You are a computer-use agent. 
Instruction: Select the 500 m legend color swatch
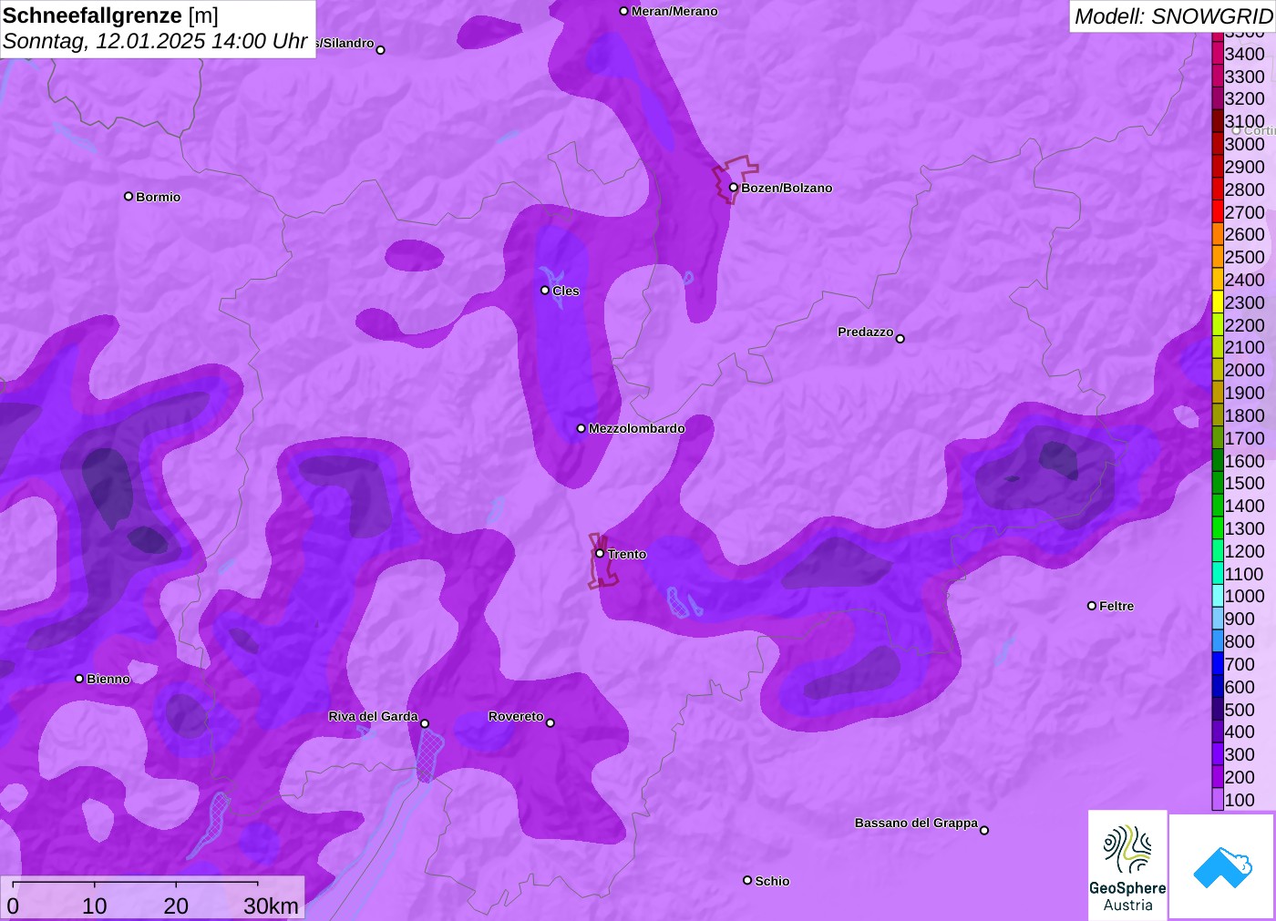pos(1218,710)
